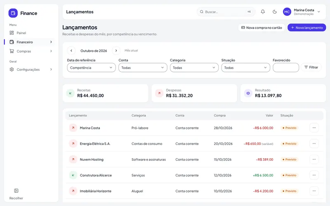Click the Outubro de 2026 label

(94, 51)
